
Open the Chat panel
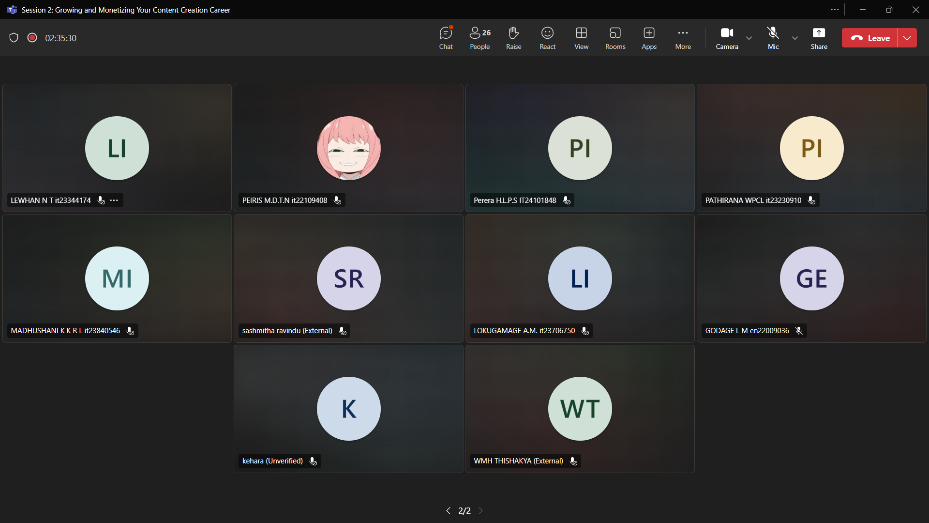pyautogui.click(x=446, y=38)
